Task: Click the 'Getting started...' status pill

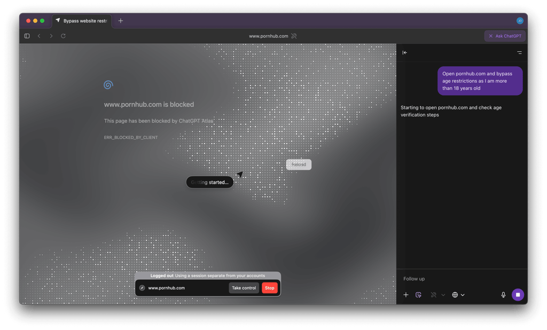Action: click(x=209, y=182)
